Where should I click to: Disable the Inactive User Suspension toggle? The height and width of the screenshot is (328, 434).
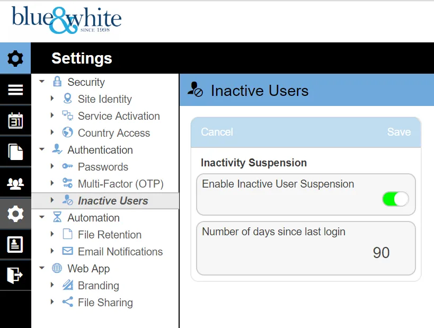pyautogui.click(x=395, y=199)
